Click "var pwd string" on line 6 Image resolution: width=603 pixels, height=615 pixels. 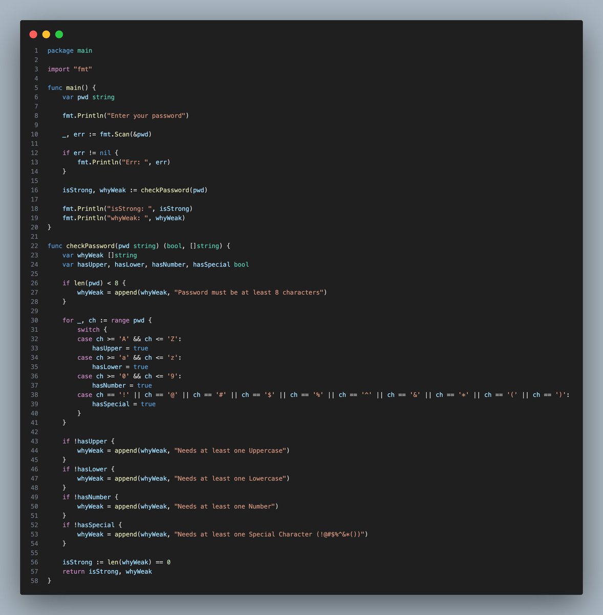(x=89, y=97)
